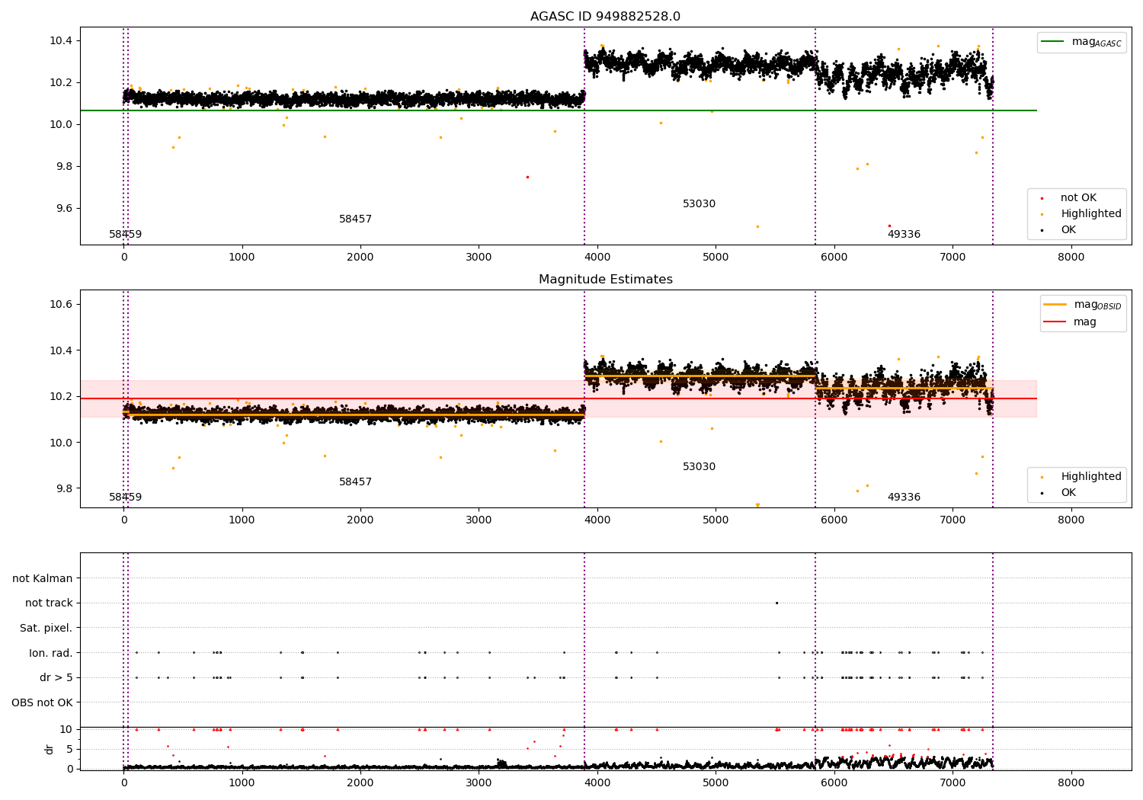Click the green mag AGASC line in the top plot
The image size is (1143, 800).
(x=559, y=110)
